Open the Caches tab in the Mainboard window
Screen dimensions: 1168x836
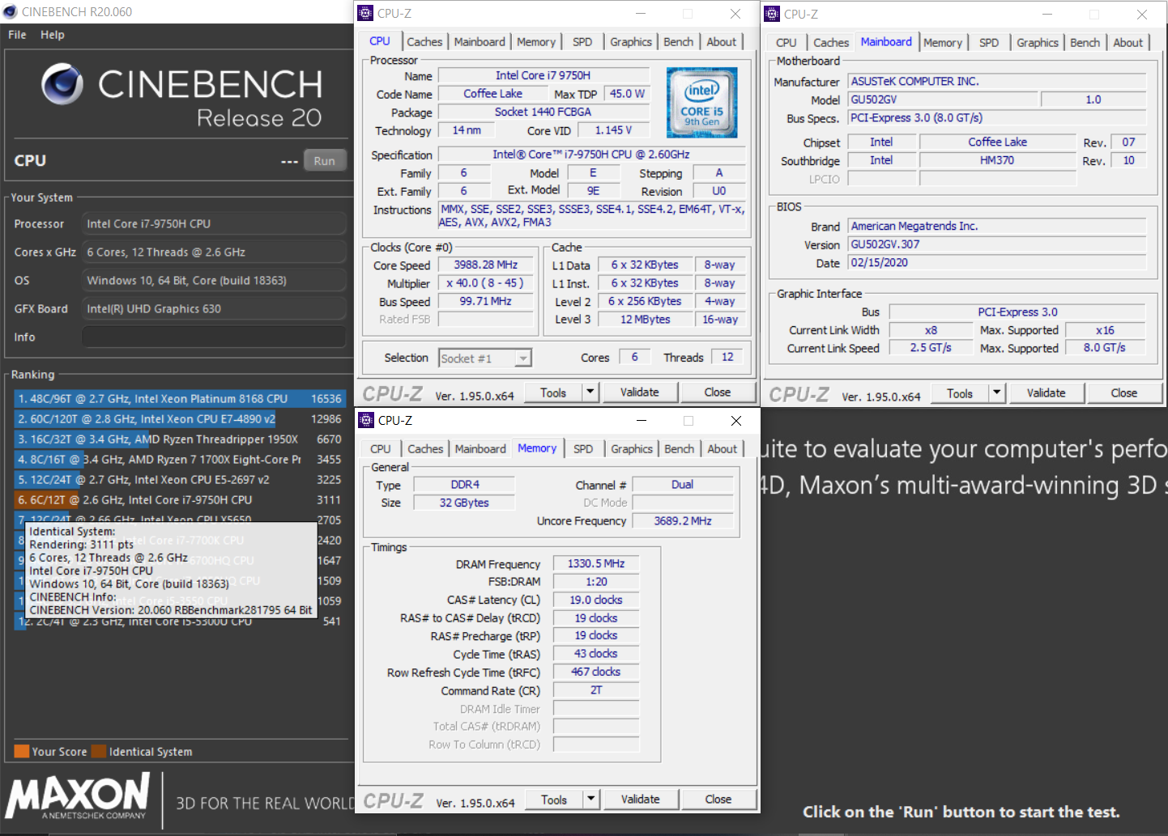click(x=831, y=43)
